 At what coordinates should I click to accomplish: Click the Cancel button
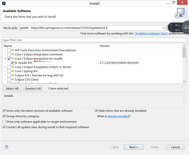coord(175,147)
